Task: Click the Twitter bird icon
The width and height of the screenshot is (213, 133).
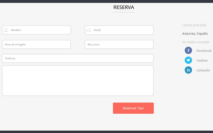Action: pyautogui.click(x=188, y=60)
